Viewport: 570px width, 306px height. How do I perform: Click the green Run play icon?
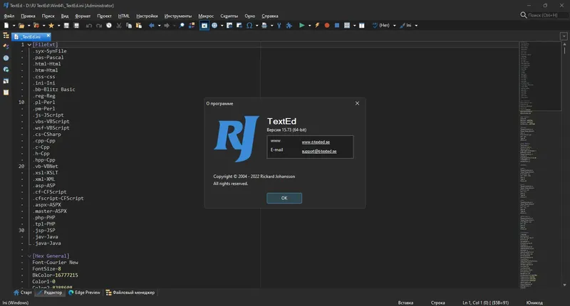(301, 26)
